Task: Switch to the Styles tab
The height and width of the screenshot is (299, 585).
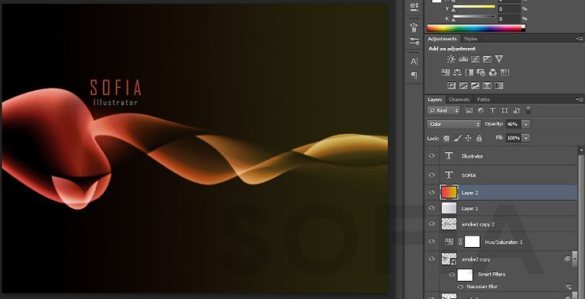Action: point(470,39)
